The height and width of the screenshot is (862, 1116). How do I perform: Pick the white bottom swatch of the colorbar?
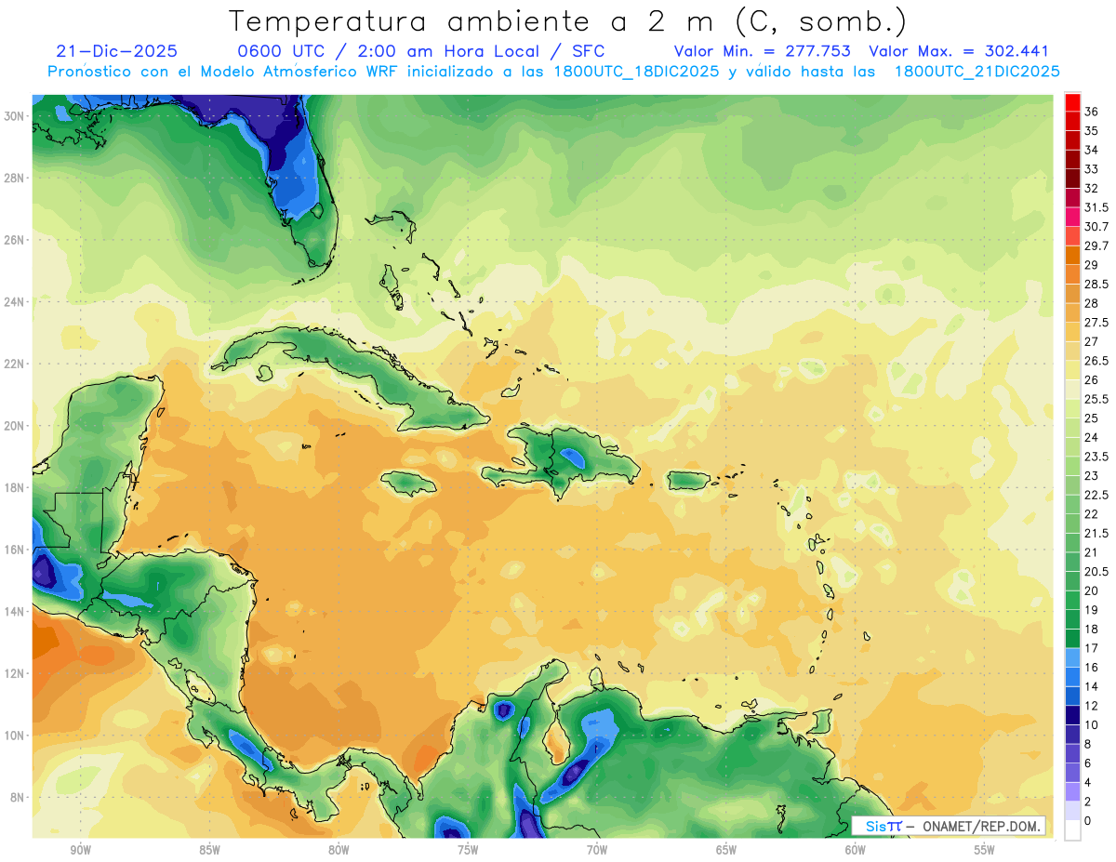click(x=1072, y=830)
